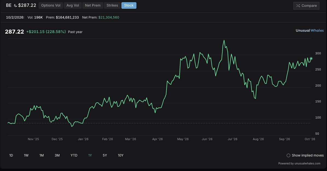Select the Strikes tab
This screenshot has width=327, height=171.
click(x=112, y=5)
